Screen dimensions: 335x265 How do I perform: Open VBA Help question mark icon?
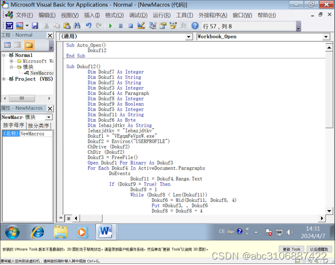pos(195,26)
